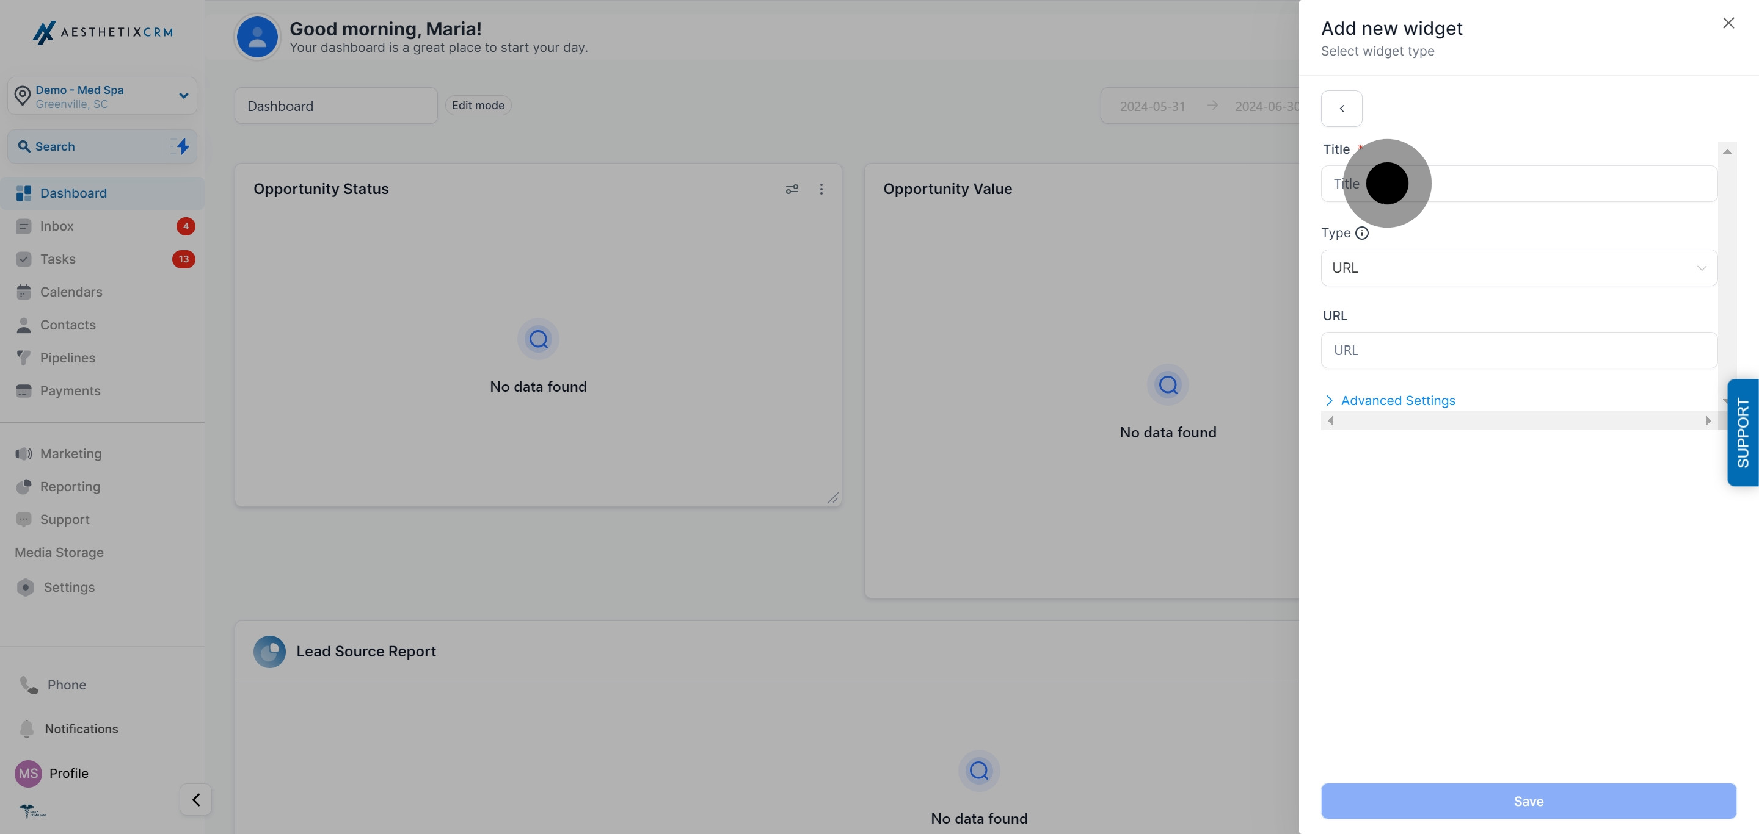Click the horizontal scrollbar right arrow

pyautogui.click(x=1708, y=421)
